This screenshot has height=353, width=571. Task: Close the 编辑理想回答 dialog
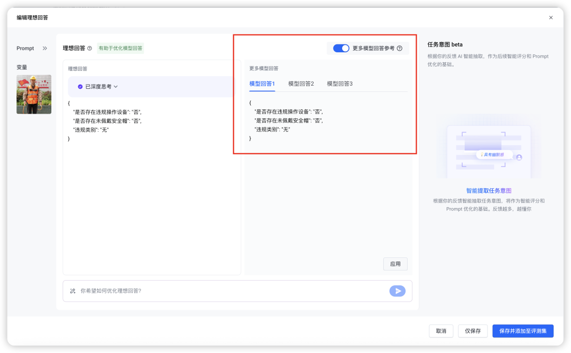coord(550,17)
